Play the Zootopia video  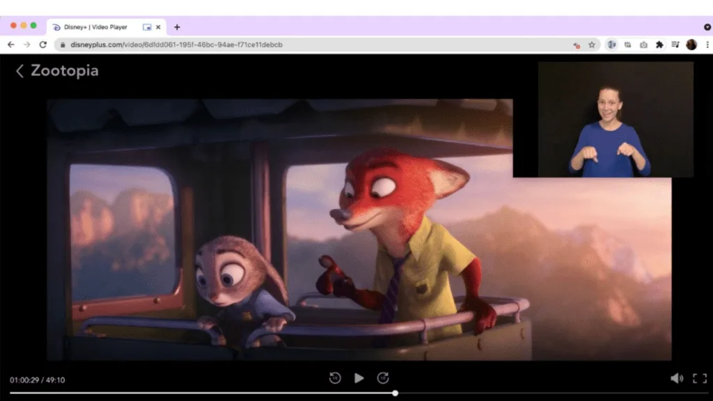click(359, 378)
